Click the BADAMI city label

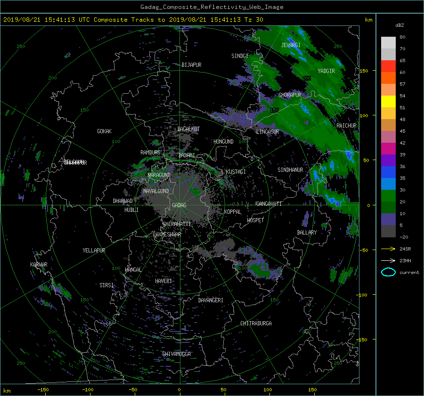point(187,155)
